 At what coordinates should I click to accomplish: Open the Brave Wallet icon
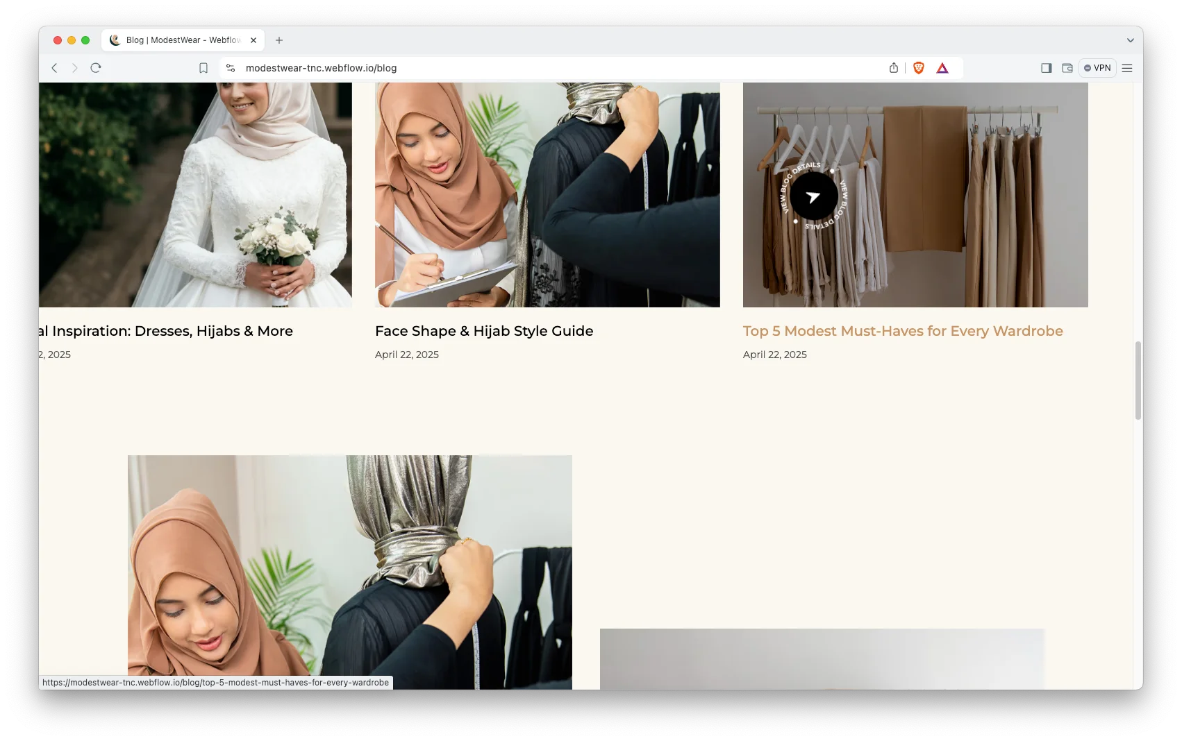[1067, 68]
